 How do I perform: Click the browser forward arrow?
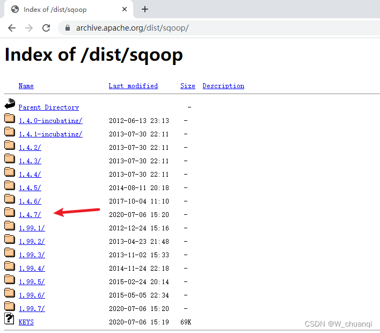pyautogui.click(x=29, y=28)
